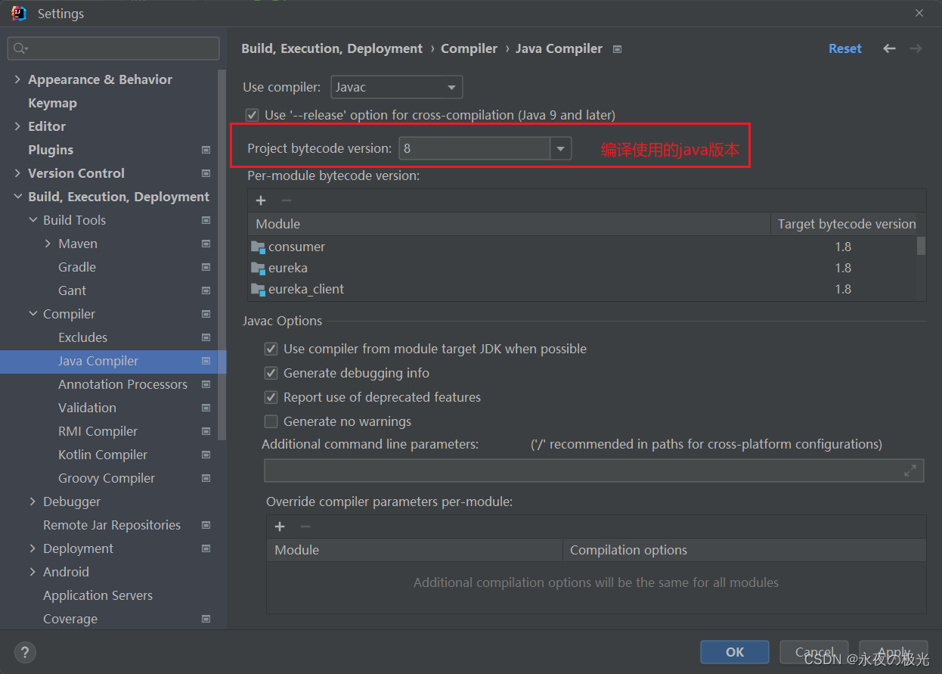942x674 pixels.
Task: Open the Project bytecode version dropdown arrow
Action: (x=560, y=149)
